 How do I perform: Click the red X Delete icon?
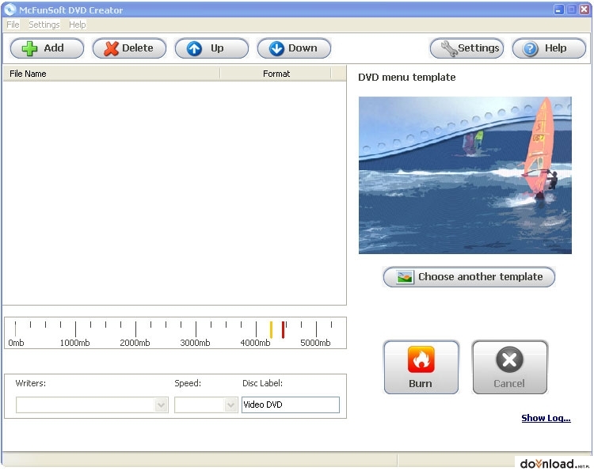click(x=111, y=48)
